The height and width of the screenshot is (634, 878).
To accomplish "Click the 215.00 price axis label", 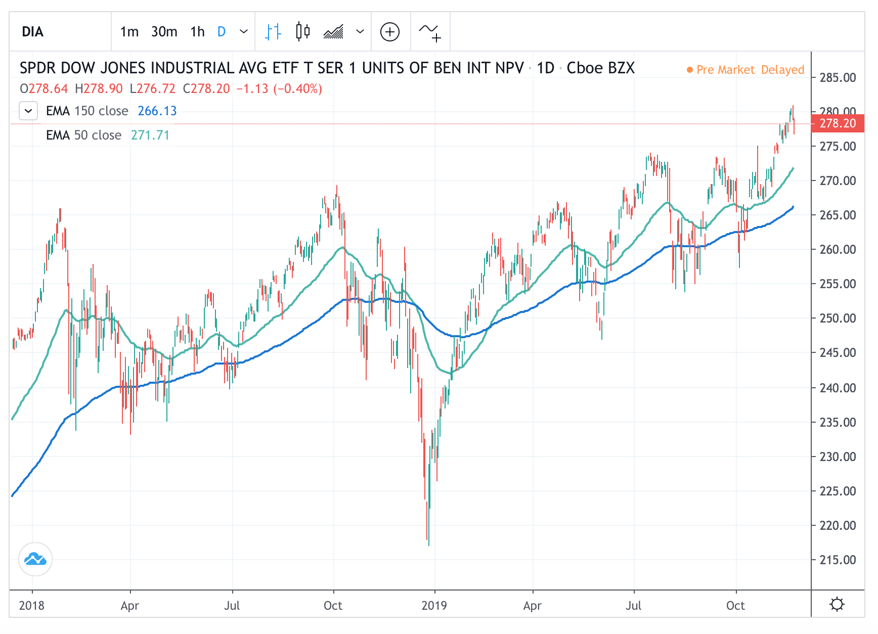I will pyautogui.click(x=838, y=560).
